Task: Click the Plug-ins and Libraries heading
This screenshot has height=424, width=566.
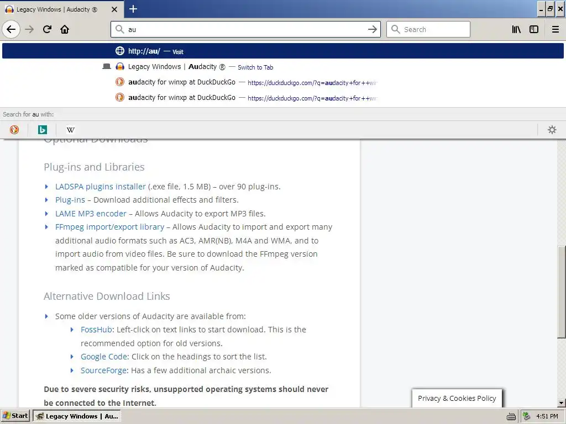Action: point(94,167)
